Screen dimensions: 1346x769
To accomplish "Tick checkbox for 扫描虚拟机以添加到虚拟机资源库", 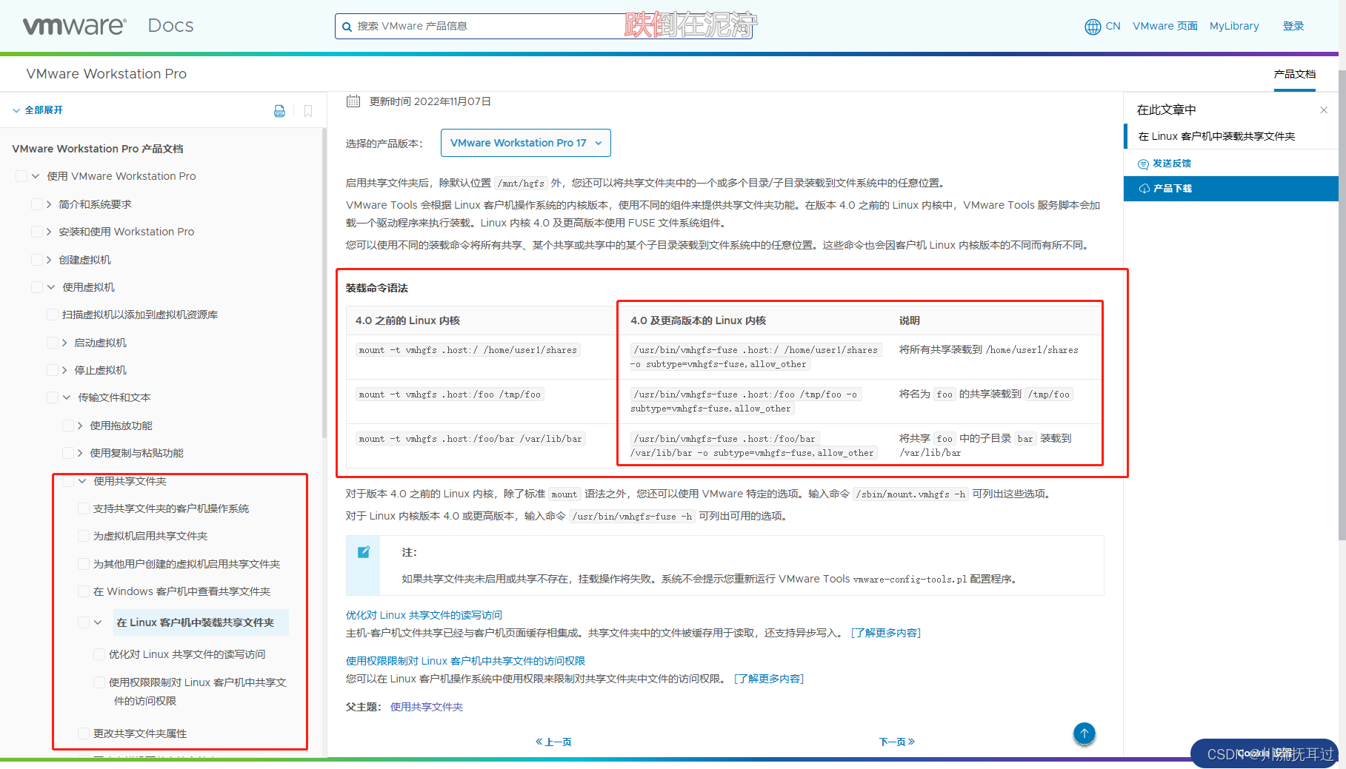I will [53, 315].
